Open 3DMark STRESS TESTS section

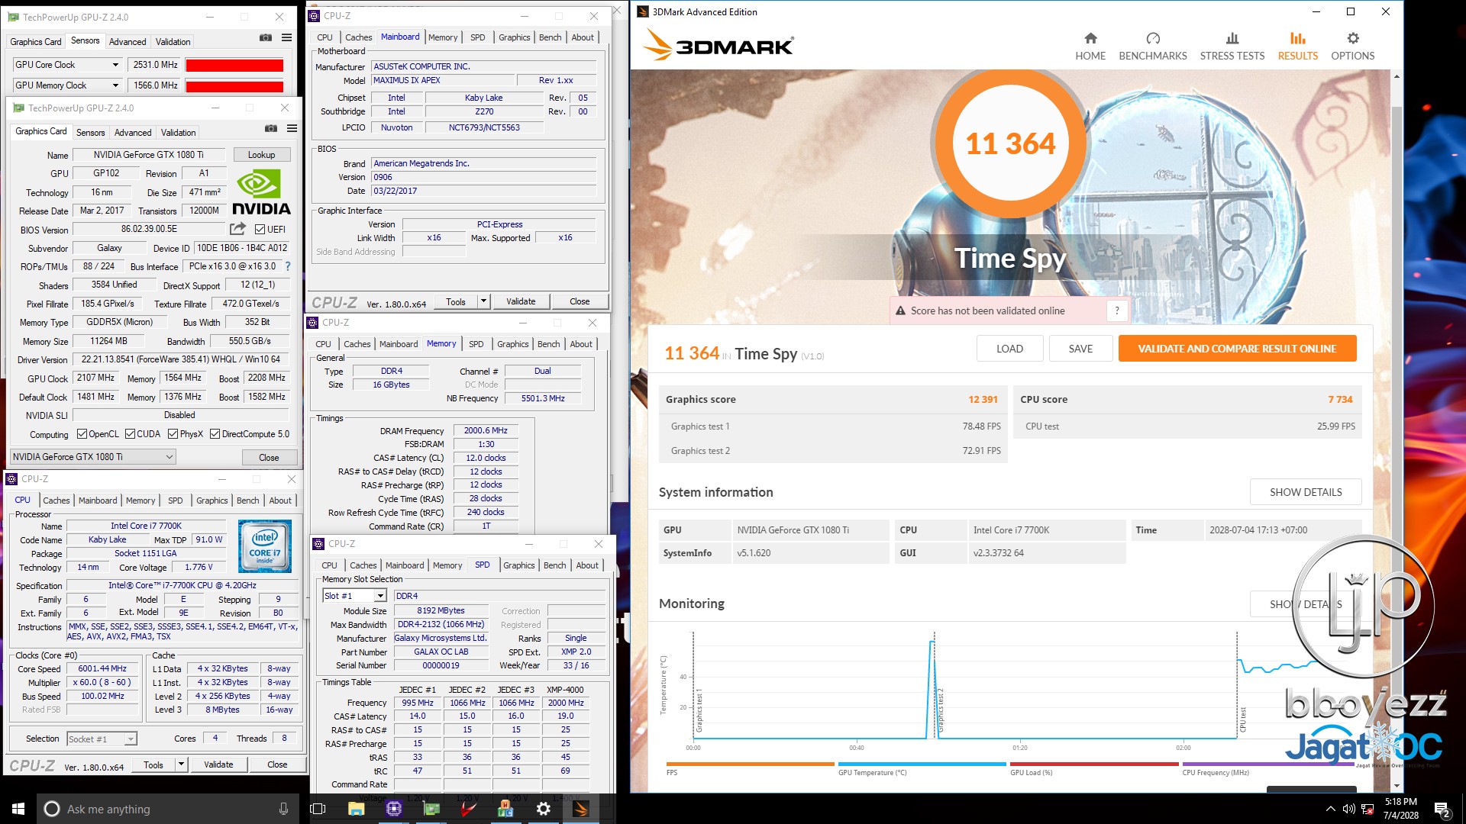pyautogui.click(x=1232, y=47)
